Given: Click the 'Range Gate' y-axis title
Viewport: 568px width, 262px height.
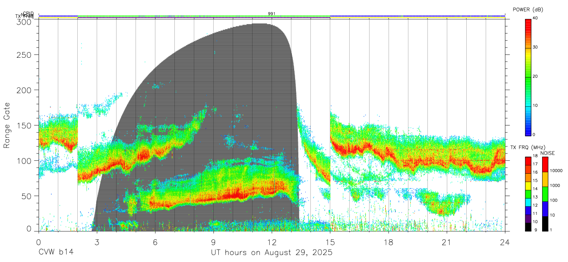Looking at the screenshot, I should [7, 125].
